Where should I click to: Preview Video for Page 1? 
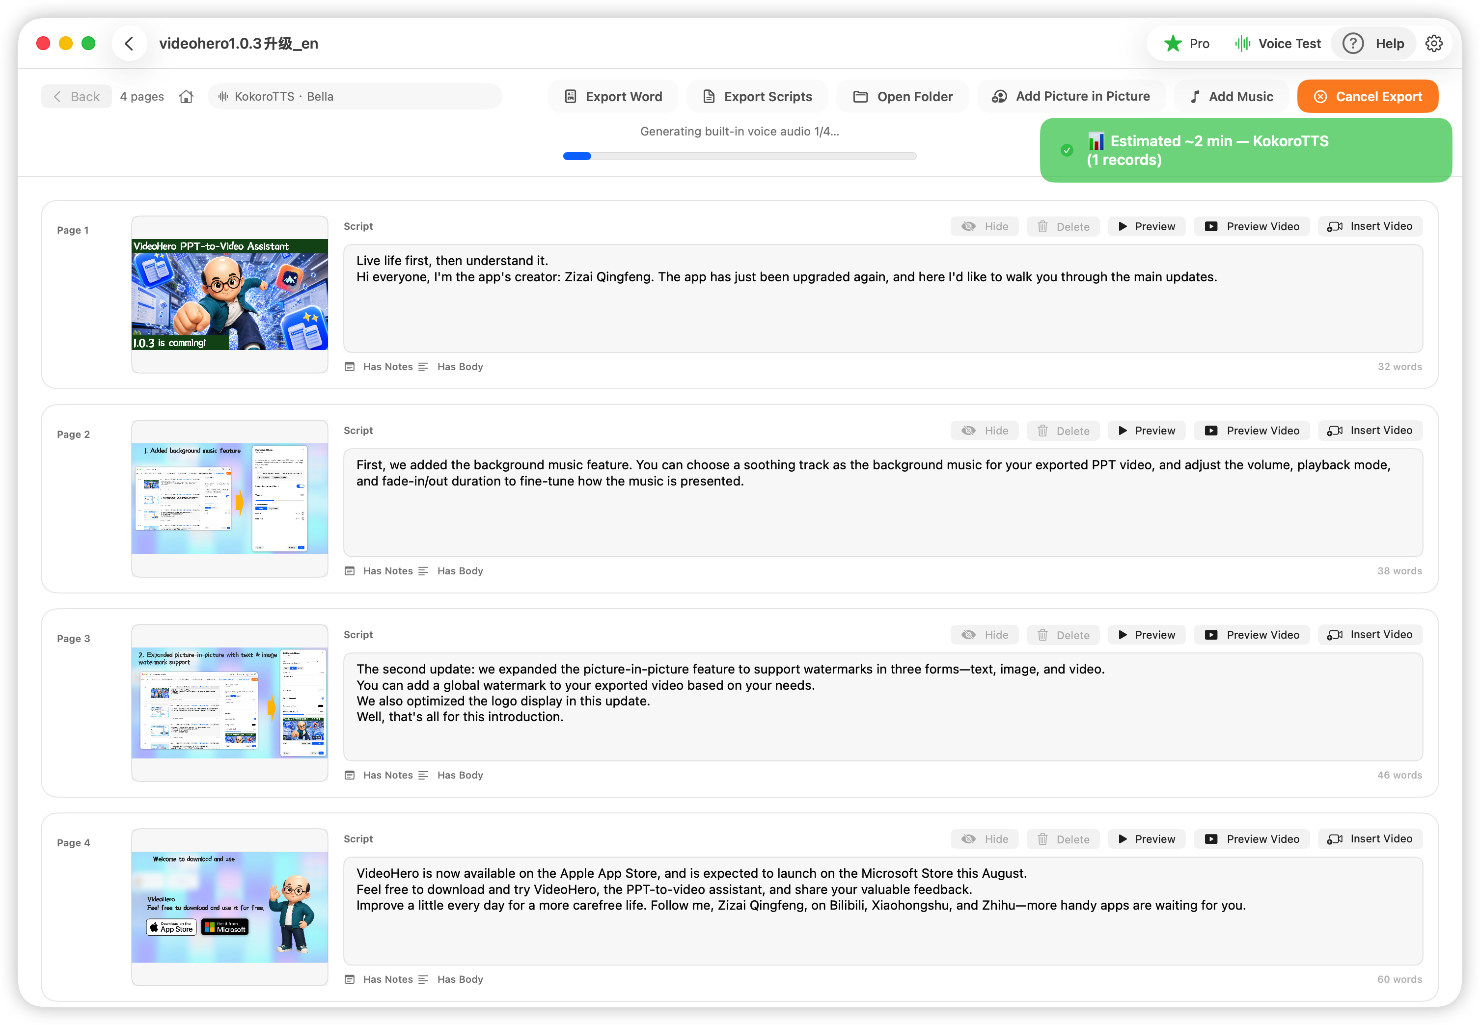[x=1252, y=226]
